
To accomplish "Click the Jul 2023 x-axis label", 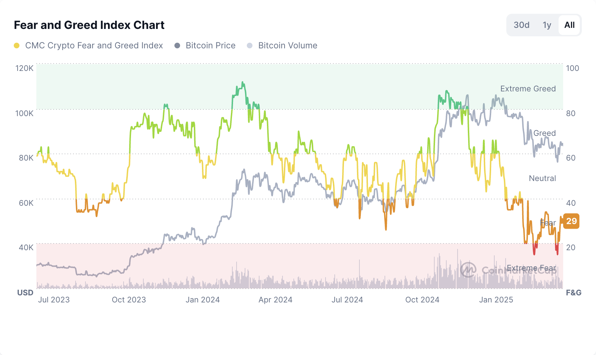I will pos(54,300).
